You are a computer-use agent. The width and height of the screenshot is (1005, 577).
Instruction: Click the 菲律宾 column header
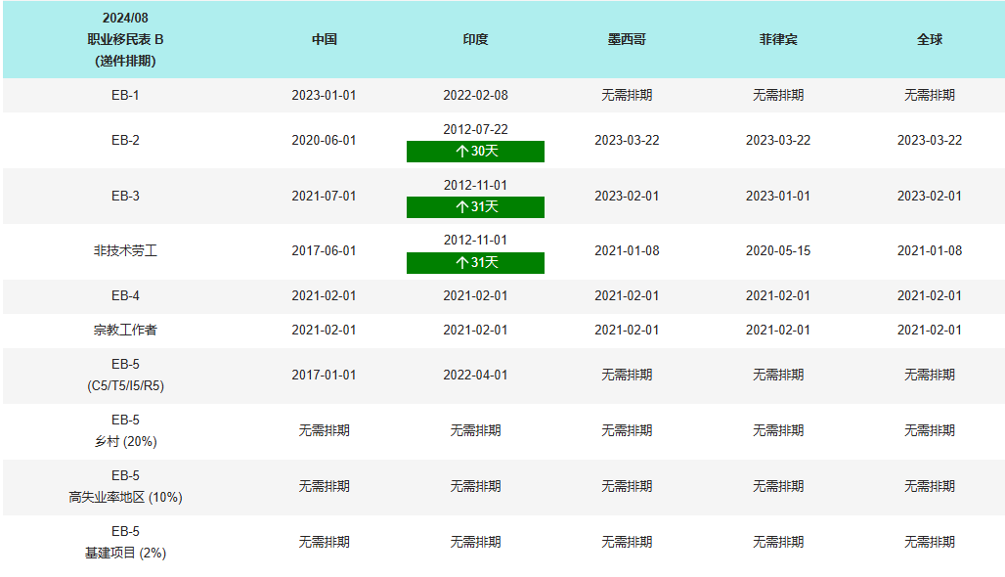point(777,40)
